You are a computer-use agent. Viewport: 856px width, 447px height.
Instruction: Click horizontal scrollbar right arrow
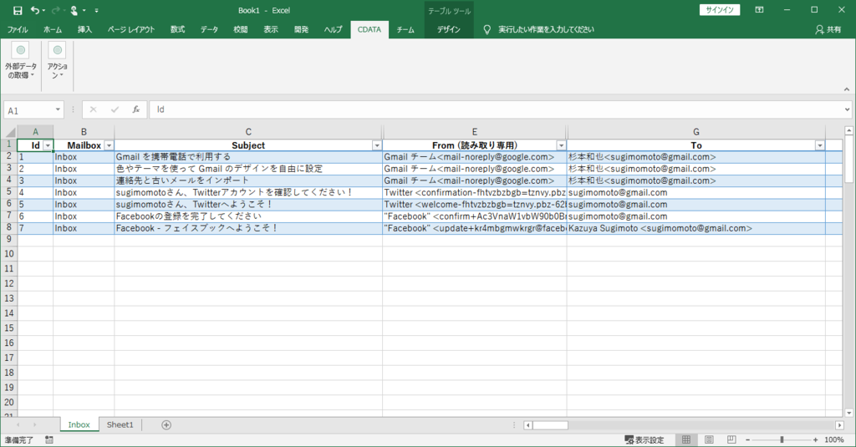[x=839, y=425]
